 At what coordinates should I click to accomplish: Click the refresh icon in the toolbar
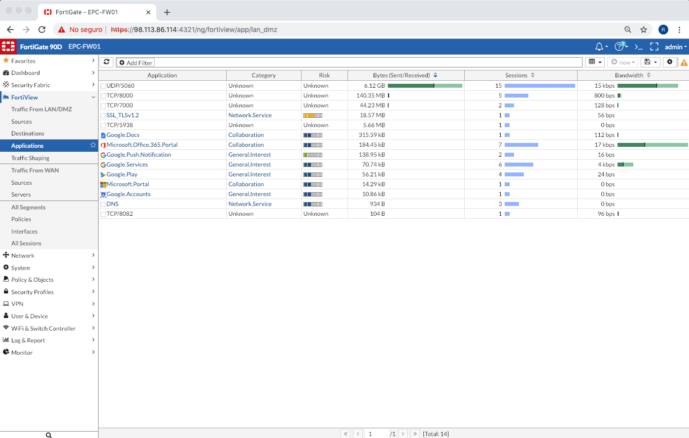click(106, 62)
